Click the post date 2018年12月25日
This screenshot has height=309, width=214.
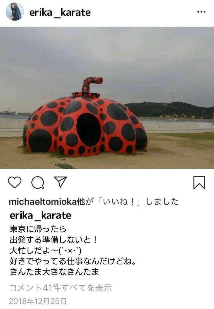[x=38, y=301]
